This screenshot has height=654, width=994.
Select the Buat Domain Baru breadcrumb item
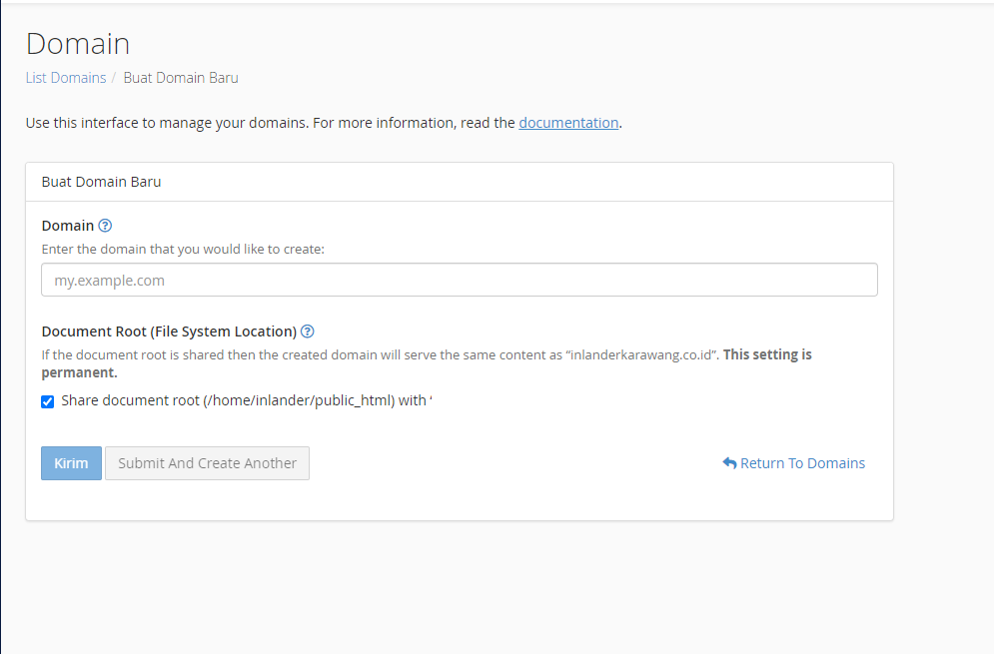[181, 78]
